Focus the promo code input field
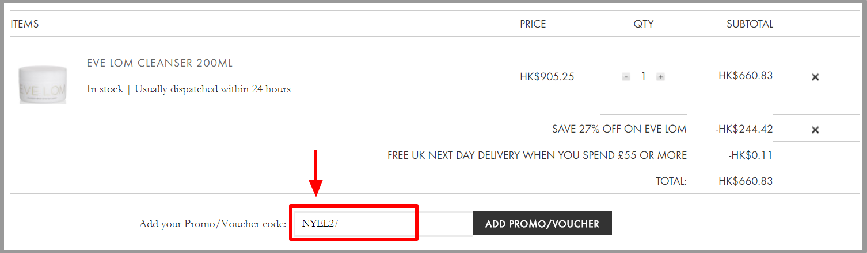This screenshot has width=867, height=253. click(384, 224)
